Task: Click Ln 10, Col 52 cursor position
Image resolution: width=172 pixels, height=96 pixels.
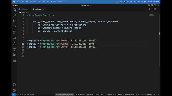Action: pos(80,95)
